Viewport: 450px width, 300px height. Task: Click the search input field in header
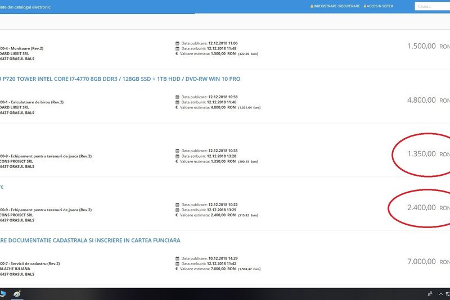tap(431, 6)
